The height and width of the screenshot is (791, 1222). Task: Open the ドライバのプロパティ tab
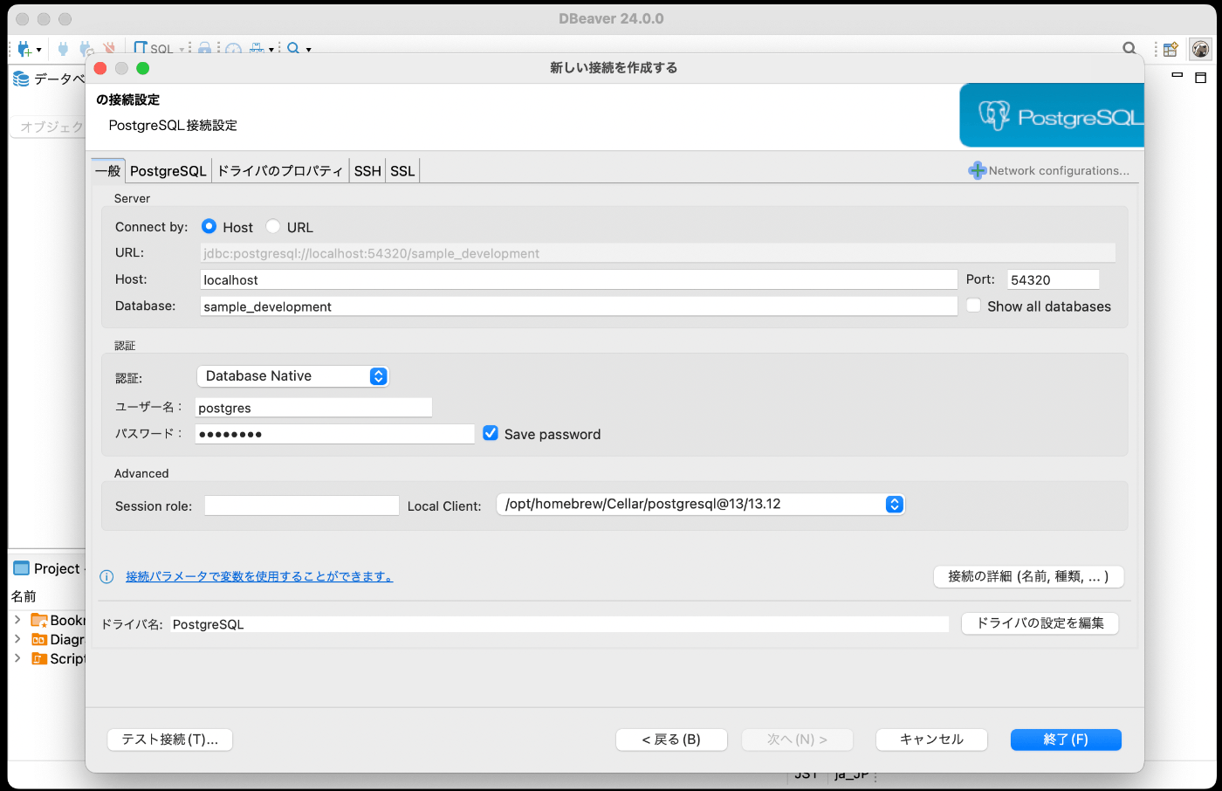pyautogui.click(x=280, y=170)
